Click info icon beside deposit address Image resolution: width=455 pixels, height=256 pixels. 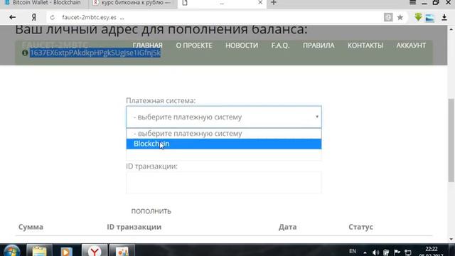tap(25, 53)
